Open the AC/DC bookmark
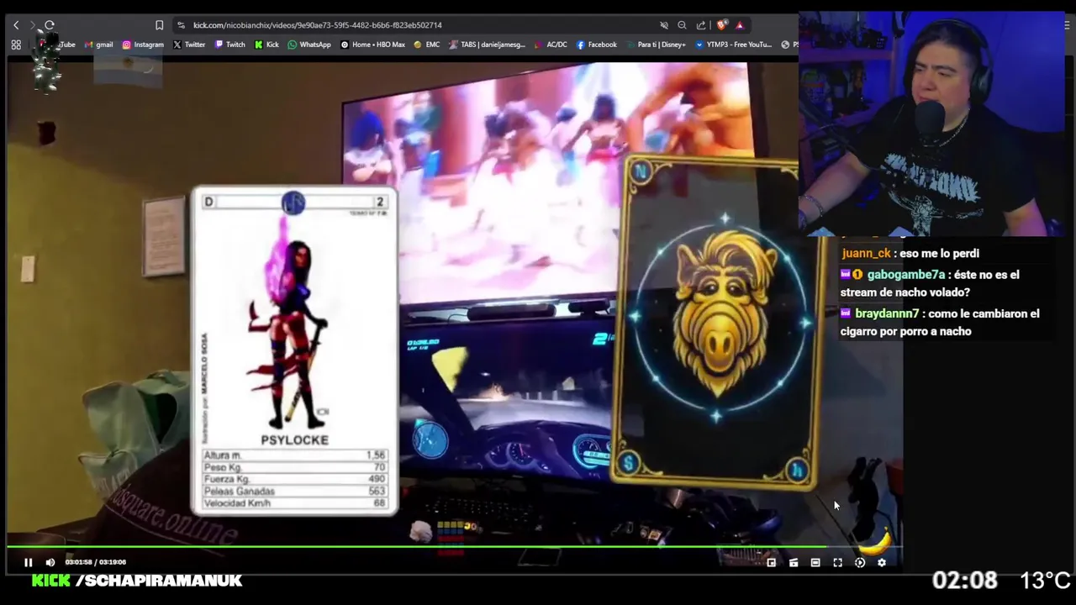Screen dimensions: 1076x605 tap(551, 45)
